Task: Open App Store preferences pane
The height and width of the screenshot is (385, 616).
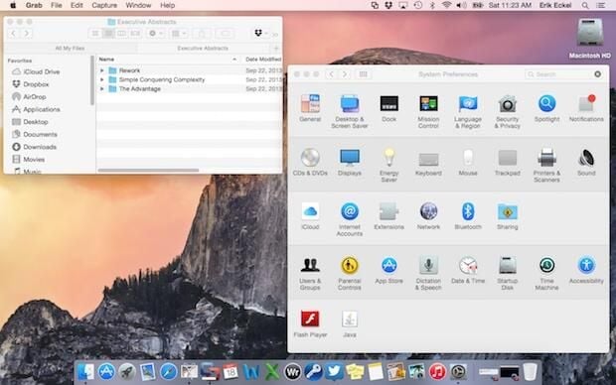Action: pyautogui.click(x=388, y=270)
